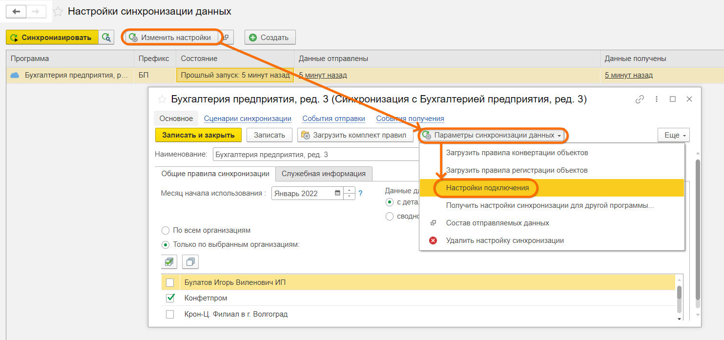The height and width of the screenshot is (340, 724).
Task: Increase the month with the up spinner
Action: [350, 190]
